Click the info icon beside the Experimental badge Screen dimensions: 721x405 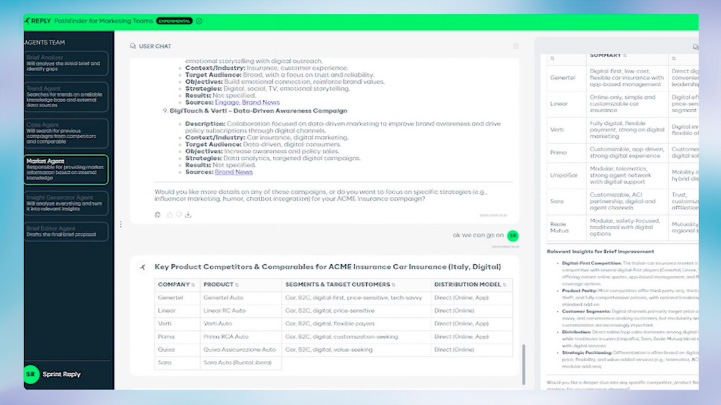coord(199,21)
